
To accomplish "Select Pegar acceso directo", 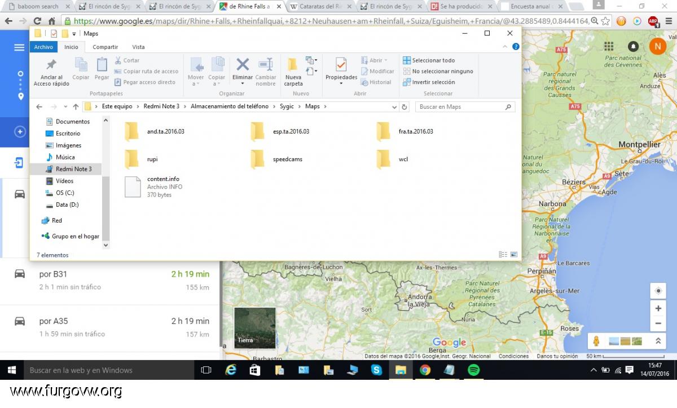I will pos(144,82).
